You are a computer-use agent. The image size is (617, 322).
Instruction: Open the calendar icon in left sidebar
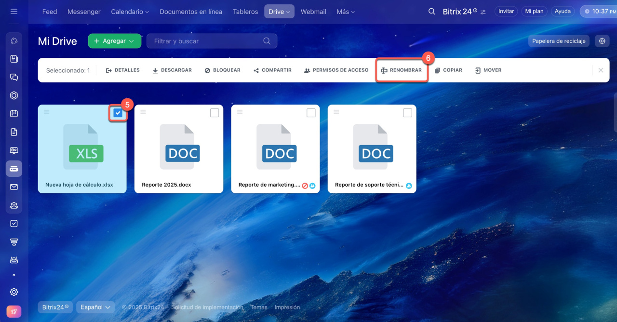pyautogui.click(x=14, y=114)
